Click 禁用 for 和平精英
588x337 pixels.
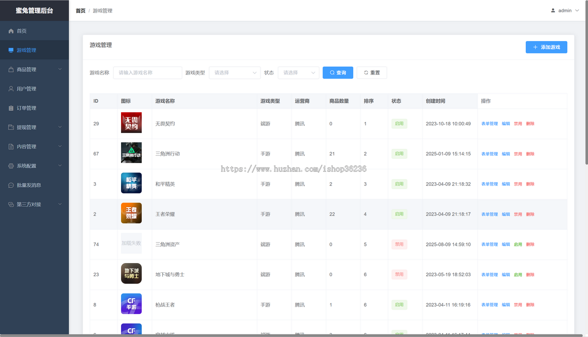(x=518, y=184)
